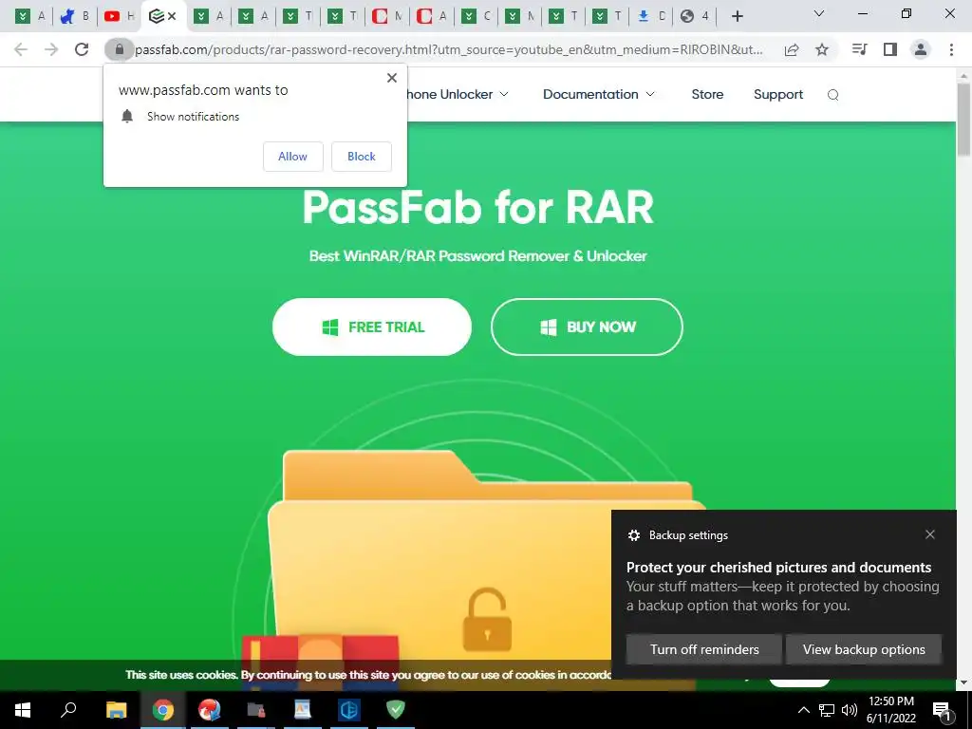
Task: Block notifications from passfab.com
Action: [x=362, y=157]
